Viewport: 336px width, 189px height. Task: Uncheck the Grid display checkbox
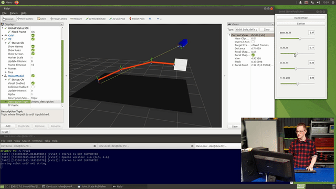pos(33,35)
